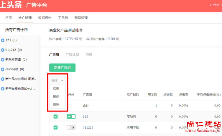Open 数据报告 in top navigation
222x136 pixels.
45,18
